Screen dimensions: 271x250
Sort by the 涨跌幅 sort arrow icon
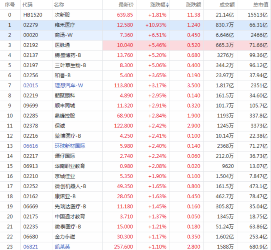point(167,5)
